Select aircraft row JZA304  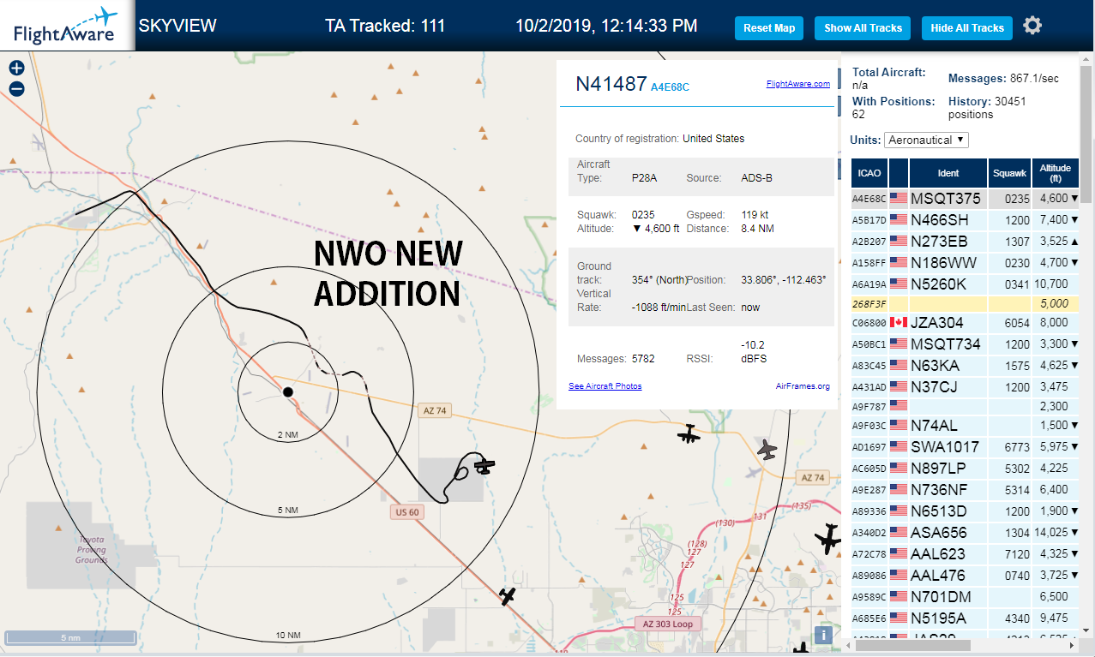(966, 323)
